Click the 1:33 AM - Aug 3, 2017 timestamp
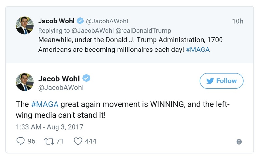The image size is (261, 161). [49, 127]
